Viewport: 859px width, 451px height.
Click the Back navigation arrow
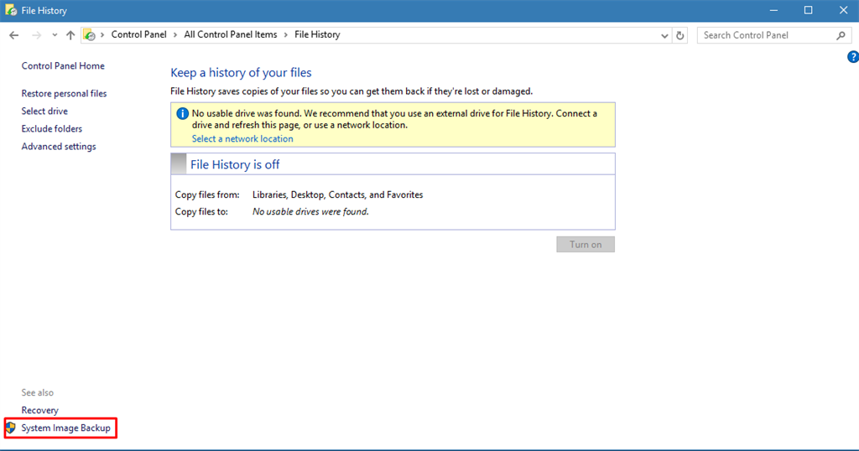pyautogui.click(x=13, y=35)
